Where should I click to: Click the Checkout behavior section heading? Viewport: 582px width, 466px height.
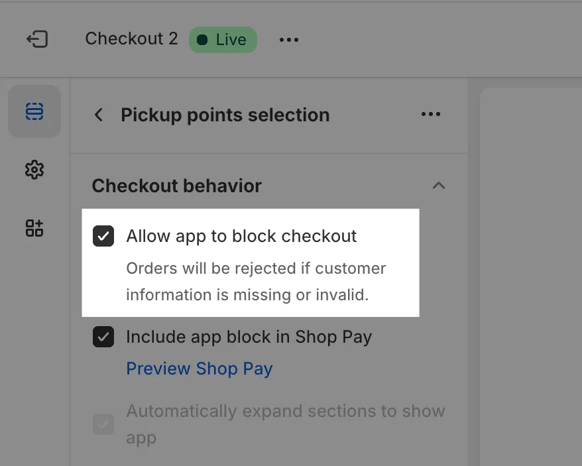[176, 186]
